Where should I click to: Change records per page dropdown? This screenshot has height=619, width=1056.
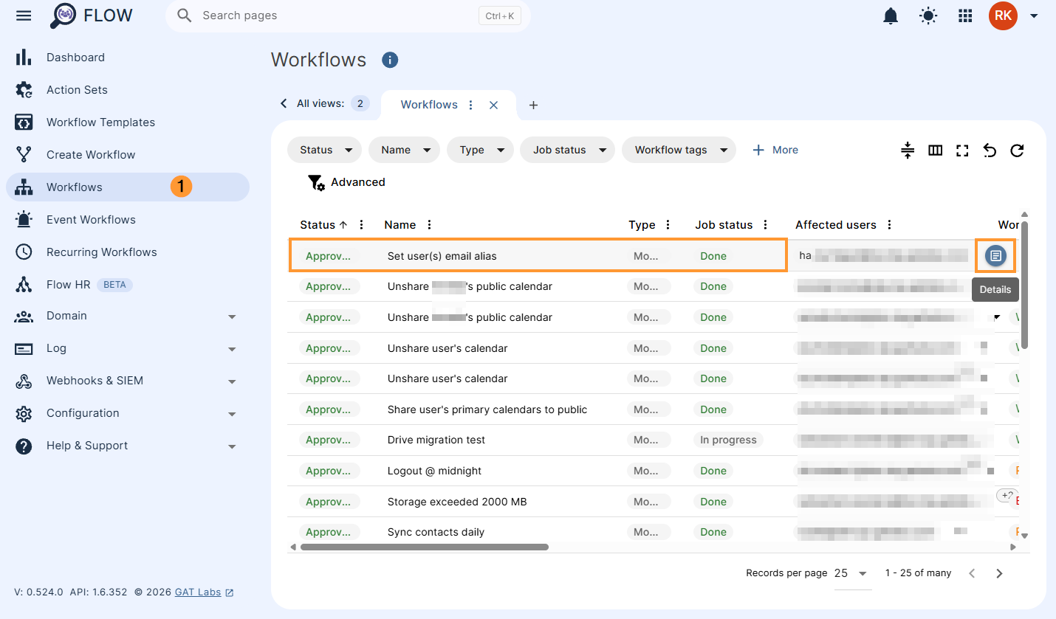click(852, 573)
